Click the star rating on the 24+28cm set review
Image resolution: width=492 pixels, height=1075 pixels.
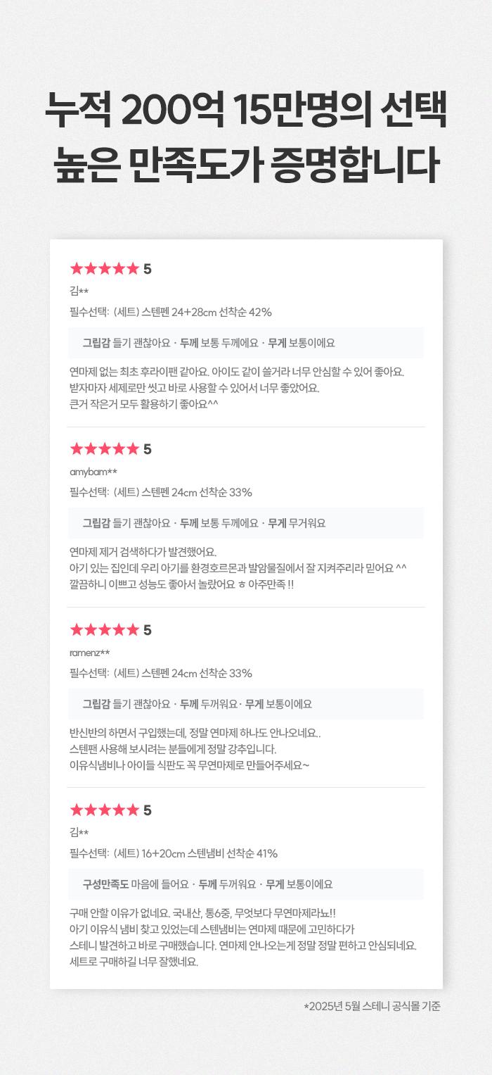tap(105, 268)
